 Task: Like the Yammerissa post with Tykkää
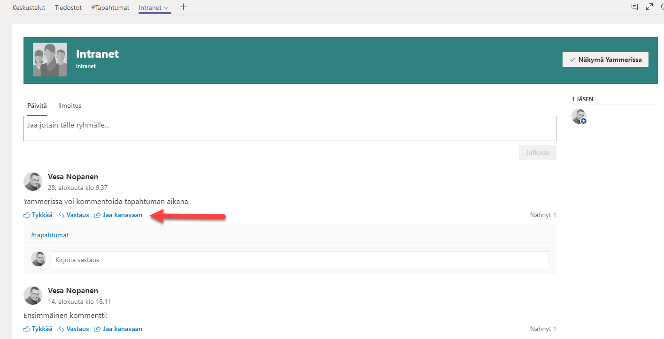pos(38,215)
